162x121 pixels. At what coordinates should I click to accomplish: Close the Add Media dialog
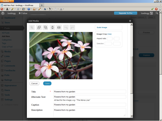pos(130,21)
